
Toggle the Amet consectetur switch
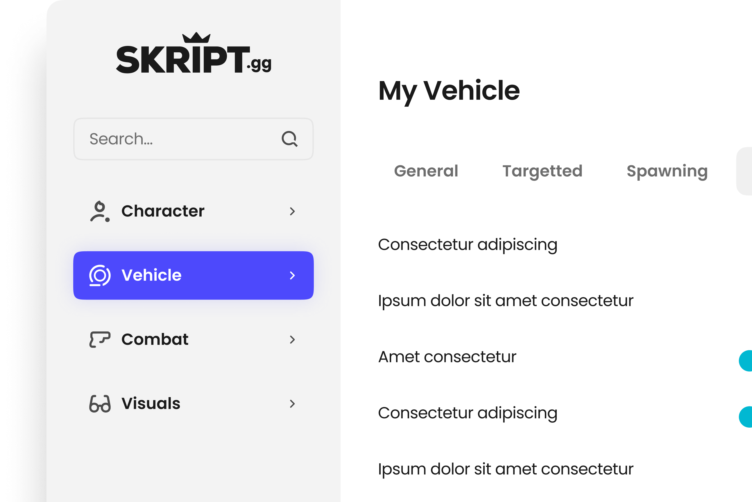[x=746, y=361]
